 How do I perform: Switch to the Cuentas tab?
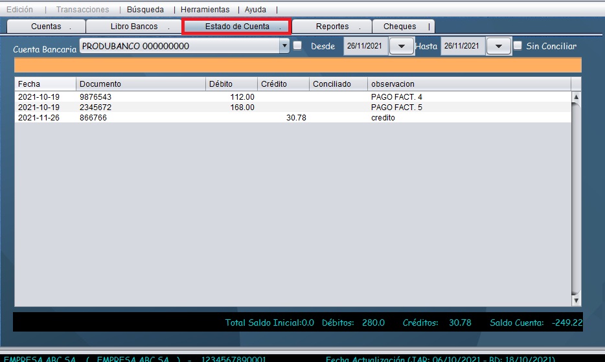(x=46, y=27)
